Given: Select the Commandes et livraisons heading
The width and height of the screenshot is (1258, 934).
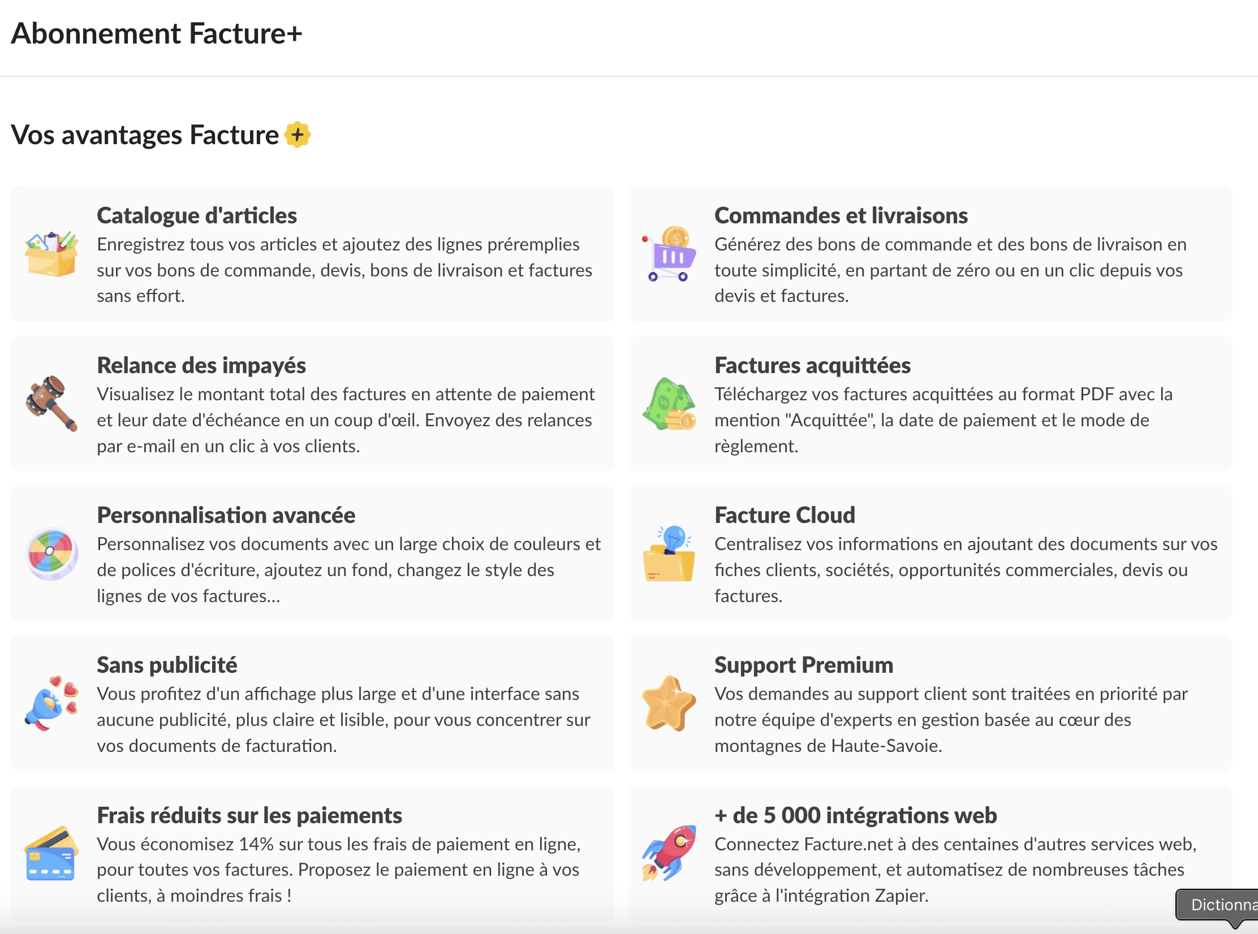Looking at the screenshot, I should tap(841, 215).
